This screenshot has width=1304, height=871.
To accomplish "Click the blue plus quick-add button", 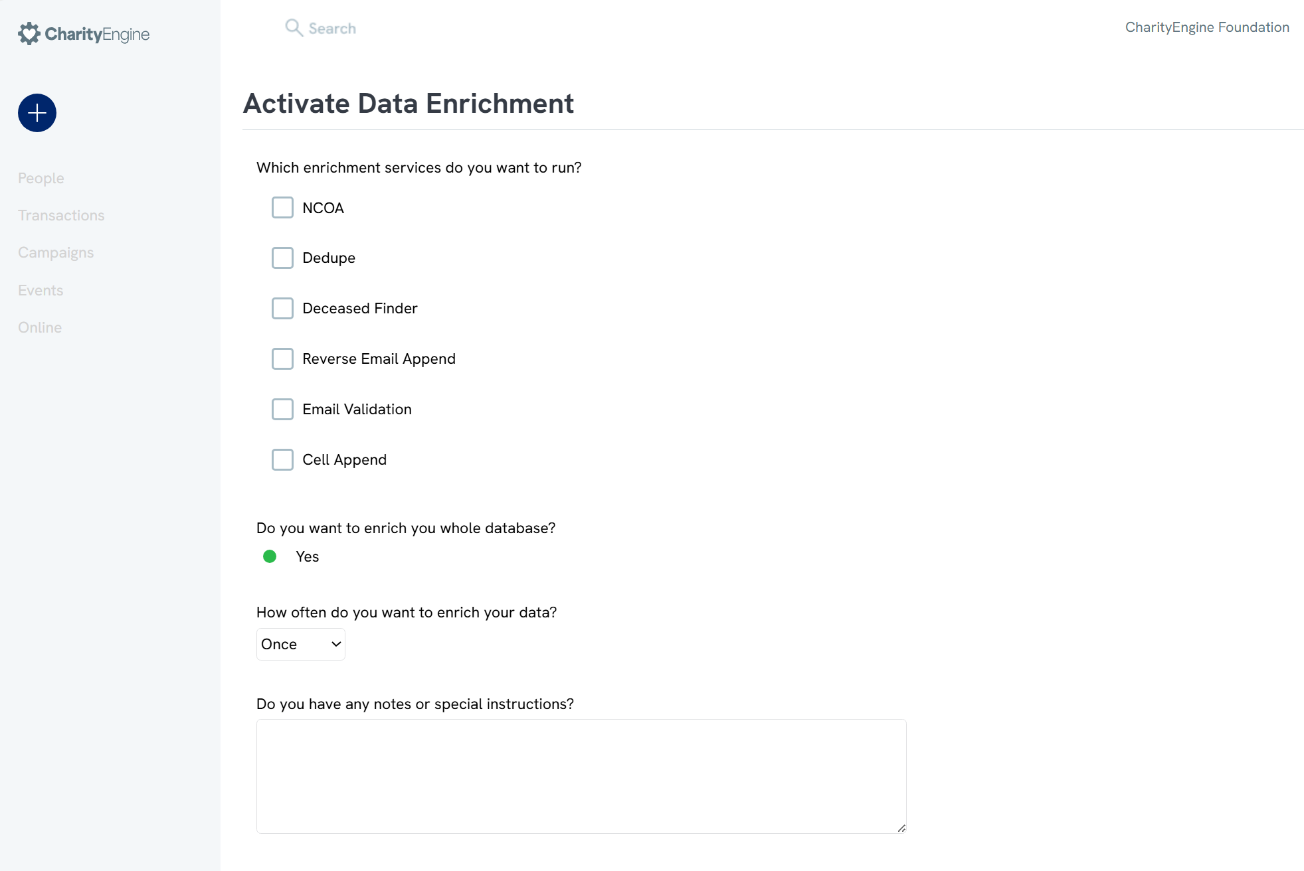I will click(x=37, y=113).
